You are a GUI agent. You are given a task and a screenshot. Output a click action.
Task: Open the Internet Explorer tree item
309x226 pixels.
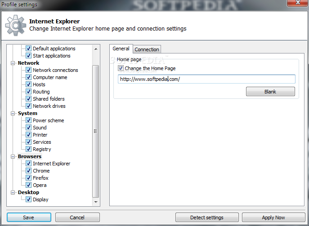51,164
